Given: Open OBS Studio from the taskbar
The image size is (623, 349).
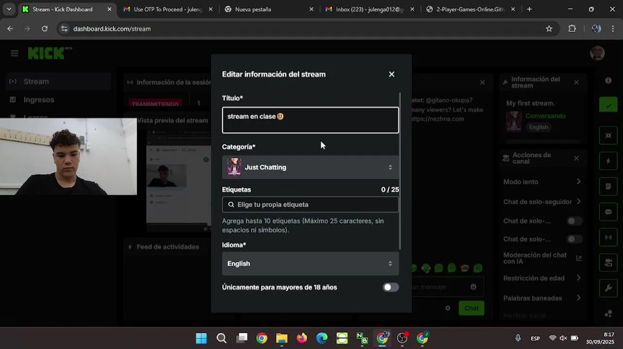Looking at the screenshot, I should pos(402,338).
